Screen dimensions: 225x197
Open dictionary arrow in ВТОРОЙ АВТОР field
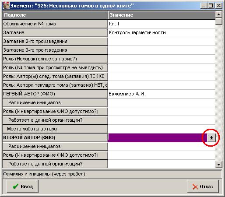coord(211,137)
